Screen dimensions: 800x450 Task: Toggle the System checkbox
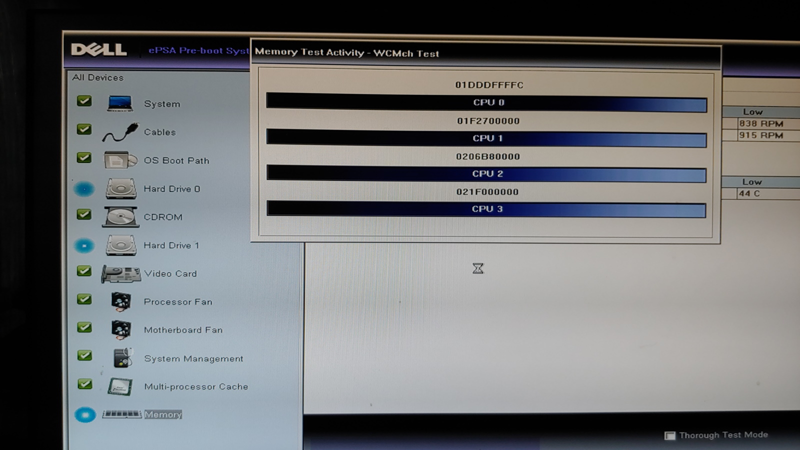84,101
